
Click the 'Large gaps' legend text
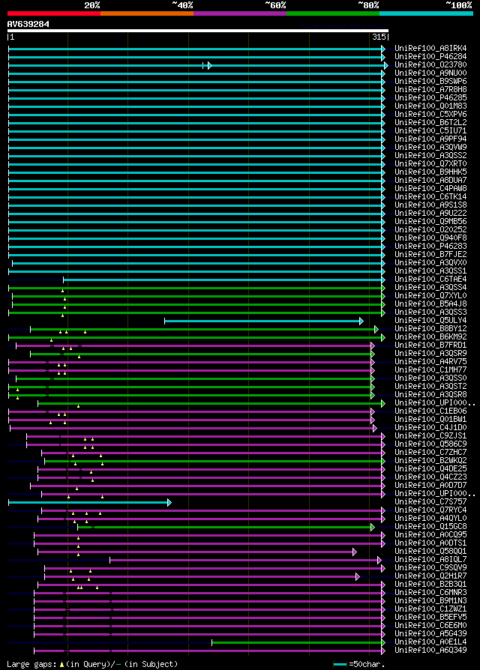click(32, 665)
